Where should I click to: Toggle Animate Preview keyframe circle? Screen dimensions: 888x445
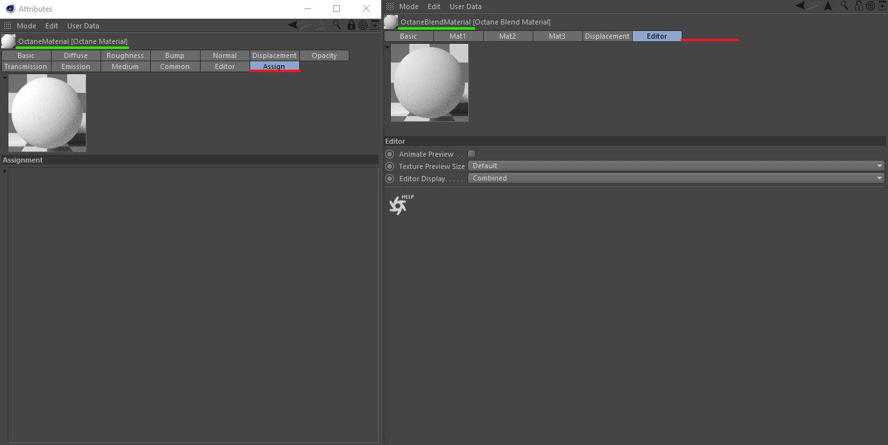(x=390, y=154)
